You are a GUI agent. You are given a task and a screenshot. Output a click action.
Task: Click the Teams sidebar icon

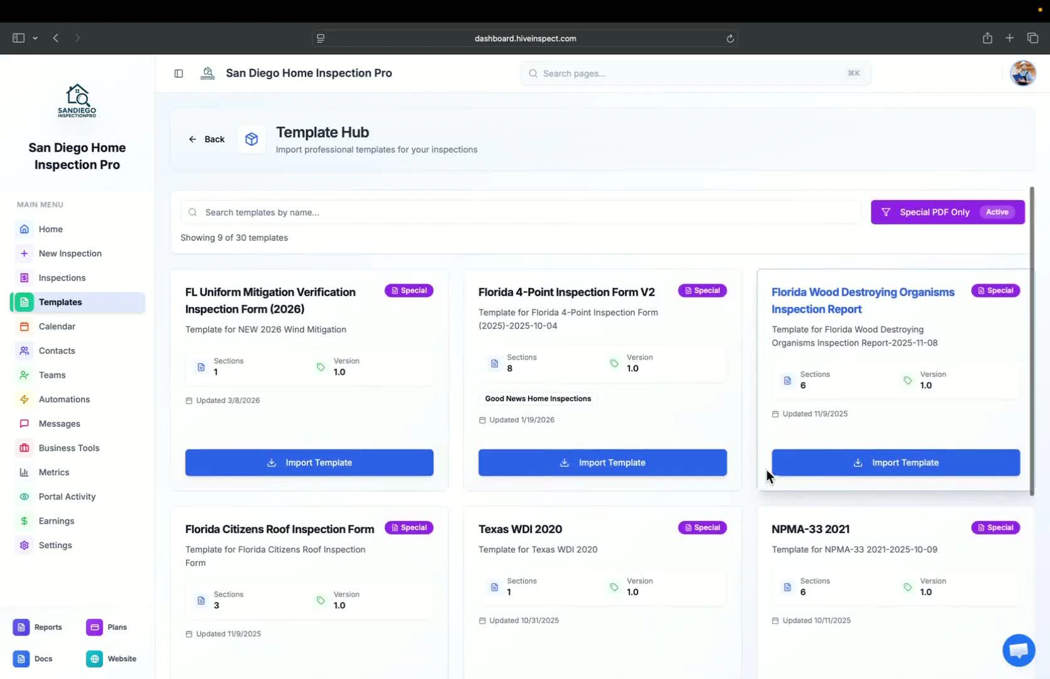tap(24, 375)
